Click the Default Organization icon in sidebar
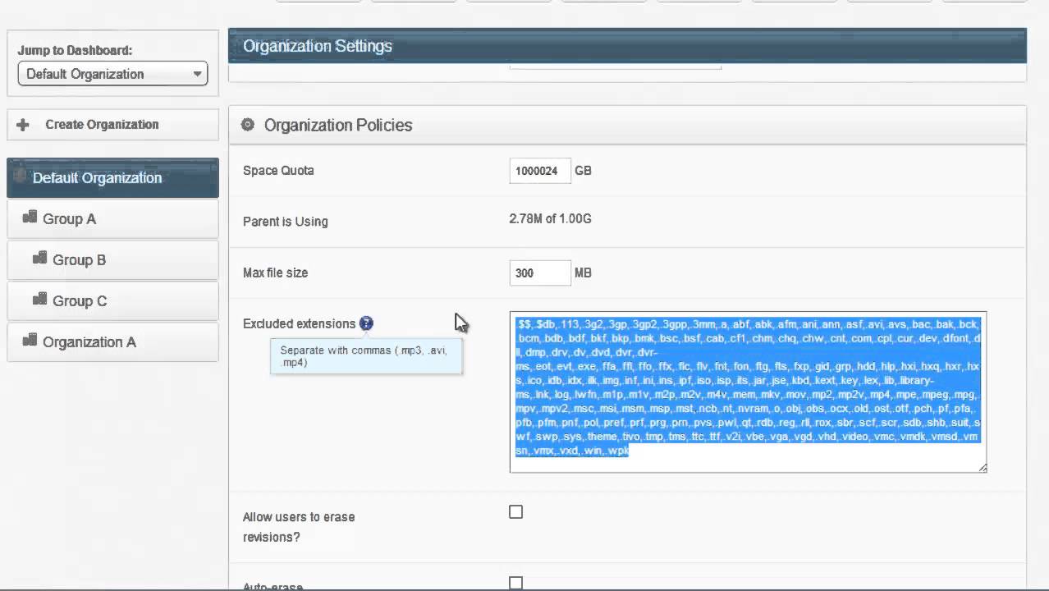Image resolution: width=1049 pixels, height=591 pixels. tap(21, 176)
